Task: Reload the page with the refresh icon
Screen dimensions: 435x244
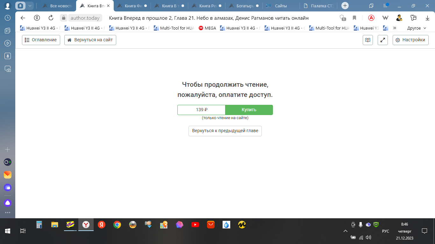Action: click(51, 18)
